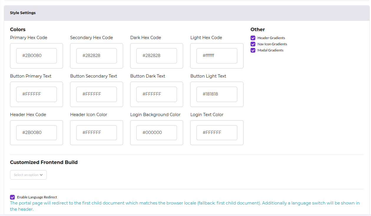Select the Header Gradients label text
The image size is (371, 216).
pyautogui.click(x=271, y=38)
